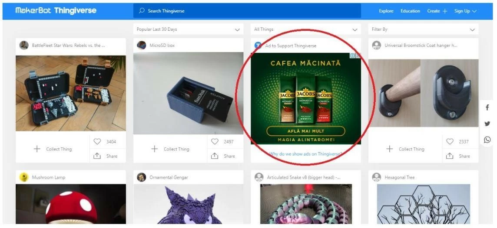Screen dimensions: 497x228
Task: Click the AdChoices info icon on ad
Action: (352, 55)
